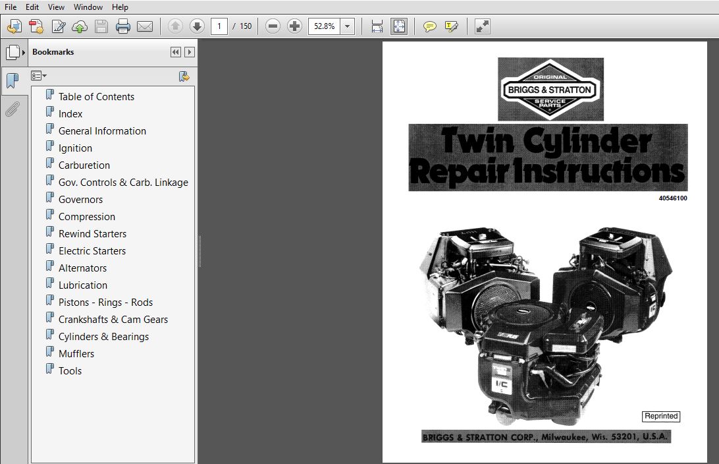Screen dimensions: 719x464
Task: Open the File menu
Action: (11, 7)
